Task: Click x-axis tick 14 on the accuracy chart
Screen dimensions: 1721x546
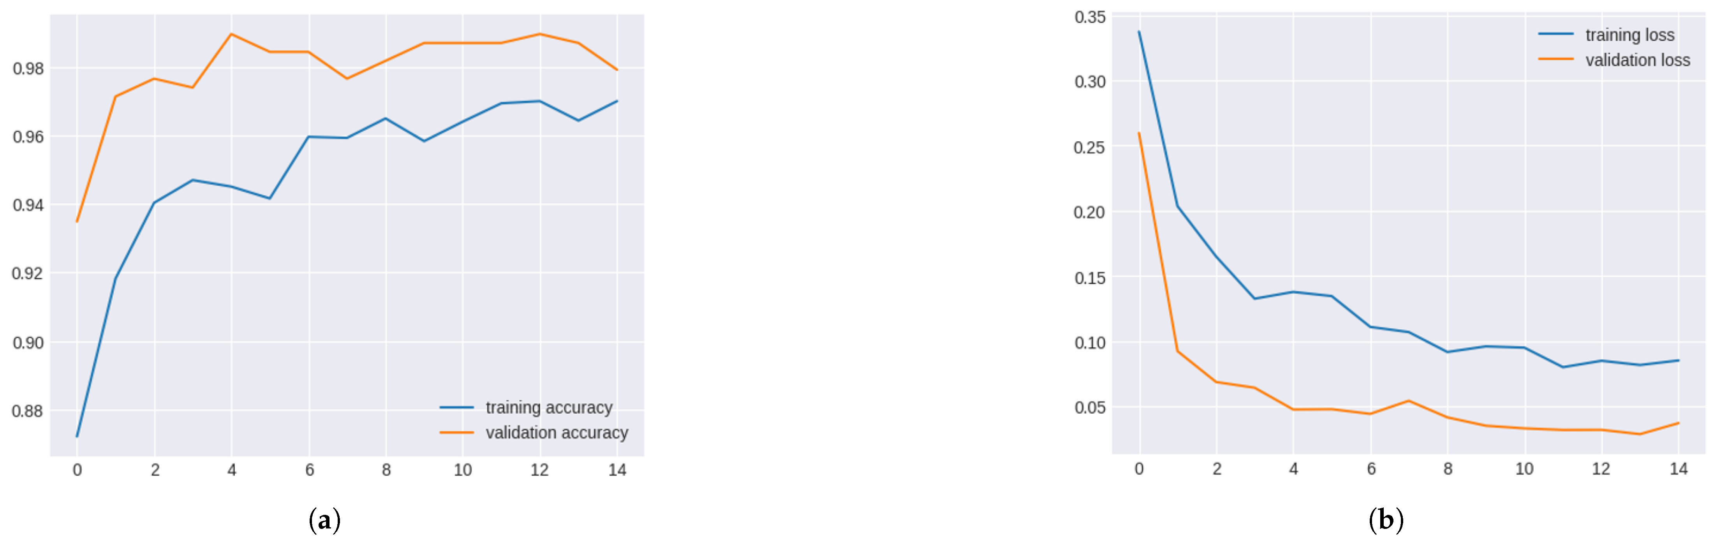Action: 617,470
